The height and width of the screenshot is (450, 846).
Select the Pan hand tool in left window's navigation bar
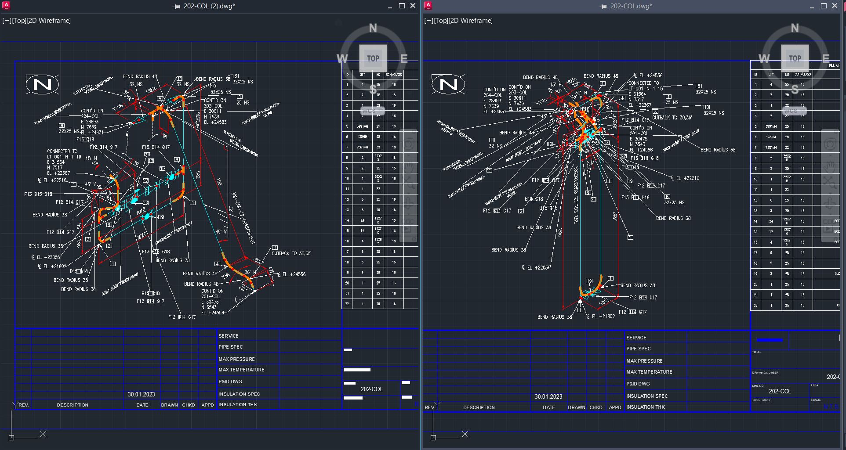pos(408,167)
